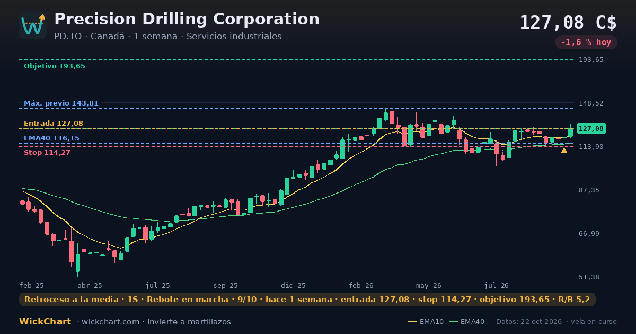Image resolution: width=636 pixels, height=334 pixels.
Task: Click the WickChart logo icon
Action: (33, 25)
